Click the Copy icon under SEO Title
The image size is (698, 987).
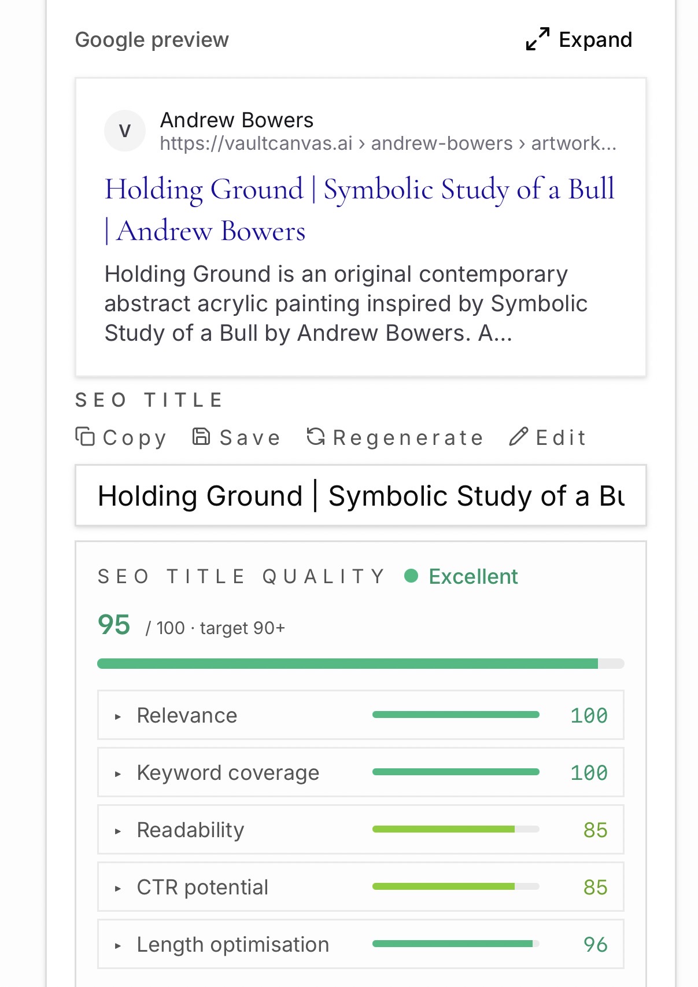point(85,436)
